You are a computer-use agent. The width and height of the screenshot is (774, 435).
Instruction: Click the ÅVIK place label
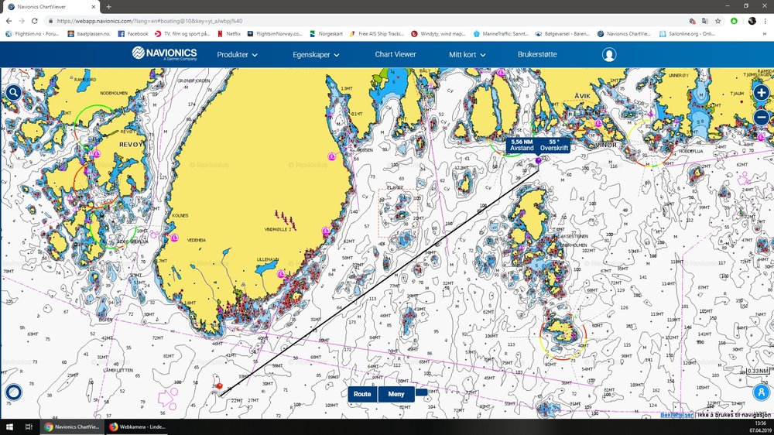click(583, 96)
